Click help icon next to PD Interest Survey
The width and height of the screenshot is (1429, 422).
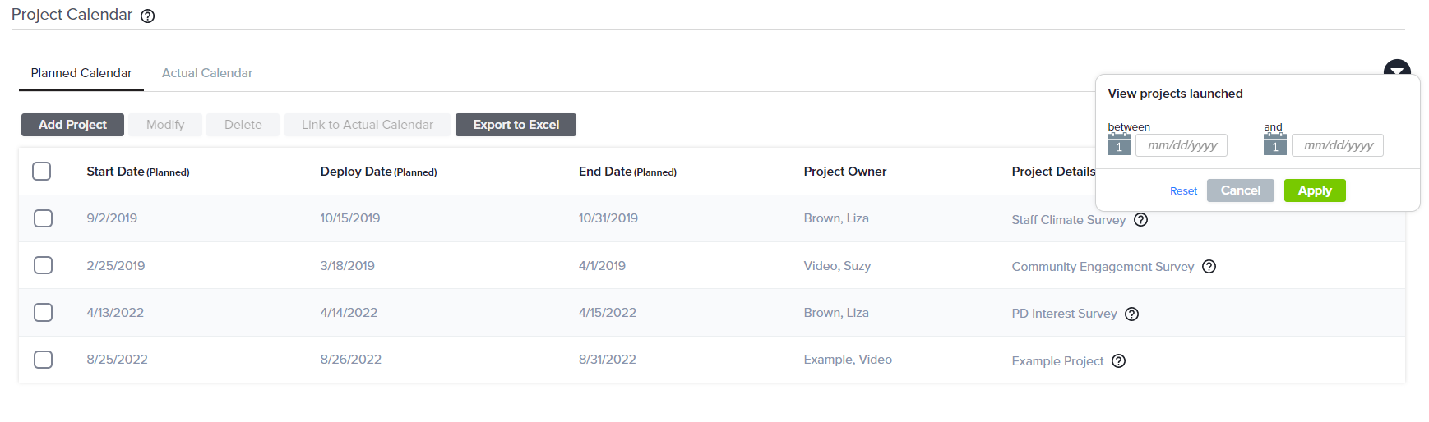[x=1132, y=314]
